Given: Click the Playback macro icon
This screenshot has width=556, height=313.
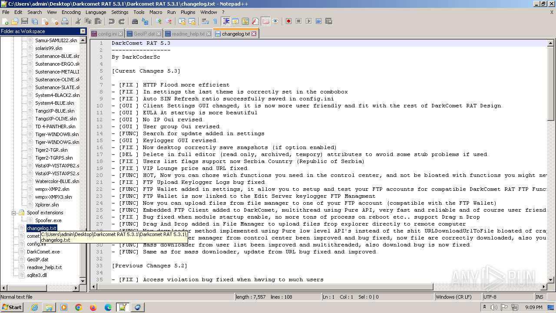Looking at the screenshot, I should [308, 21].
